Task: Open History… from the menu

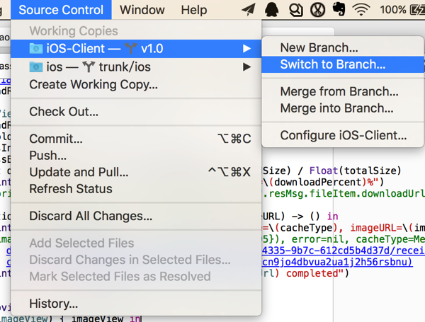Action: 54,304
